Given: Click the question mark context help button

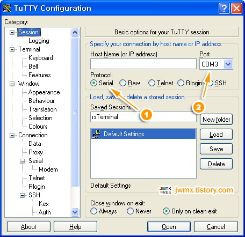Looking at the screenshot, I should click(x=224, y=8).
